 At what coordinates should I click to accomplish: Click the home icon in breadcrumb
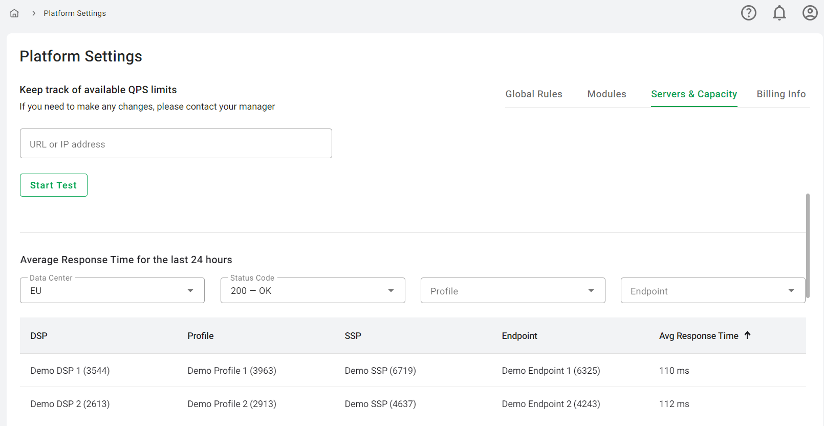[14, 13]
